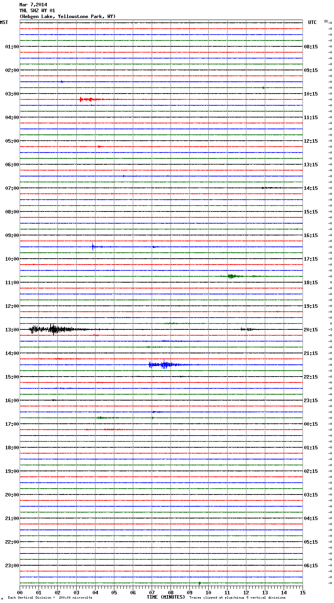334x603 pixels.
Task: Click the 04:15 UTC label
Action: click(x=311, y=518)
